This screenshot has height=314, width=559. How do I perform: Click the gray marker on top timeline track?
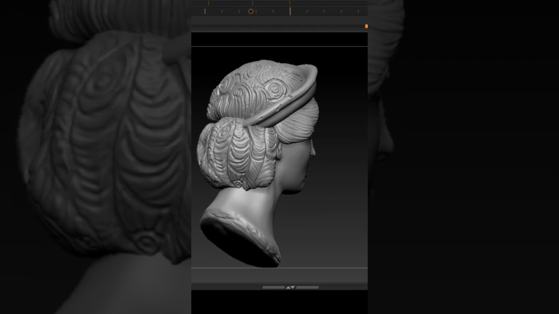coord(252,3)
